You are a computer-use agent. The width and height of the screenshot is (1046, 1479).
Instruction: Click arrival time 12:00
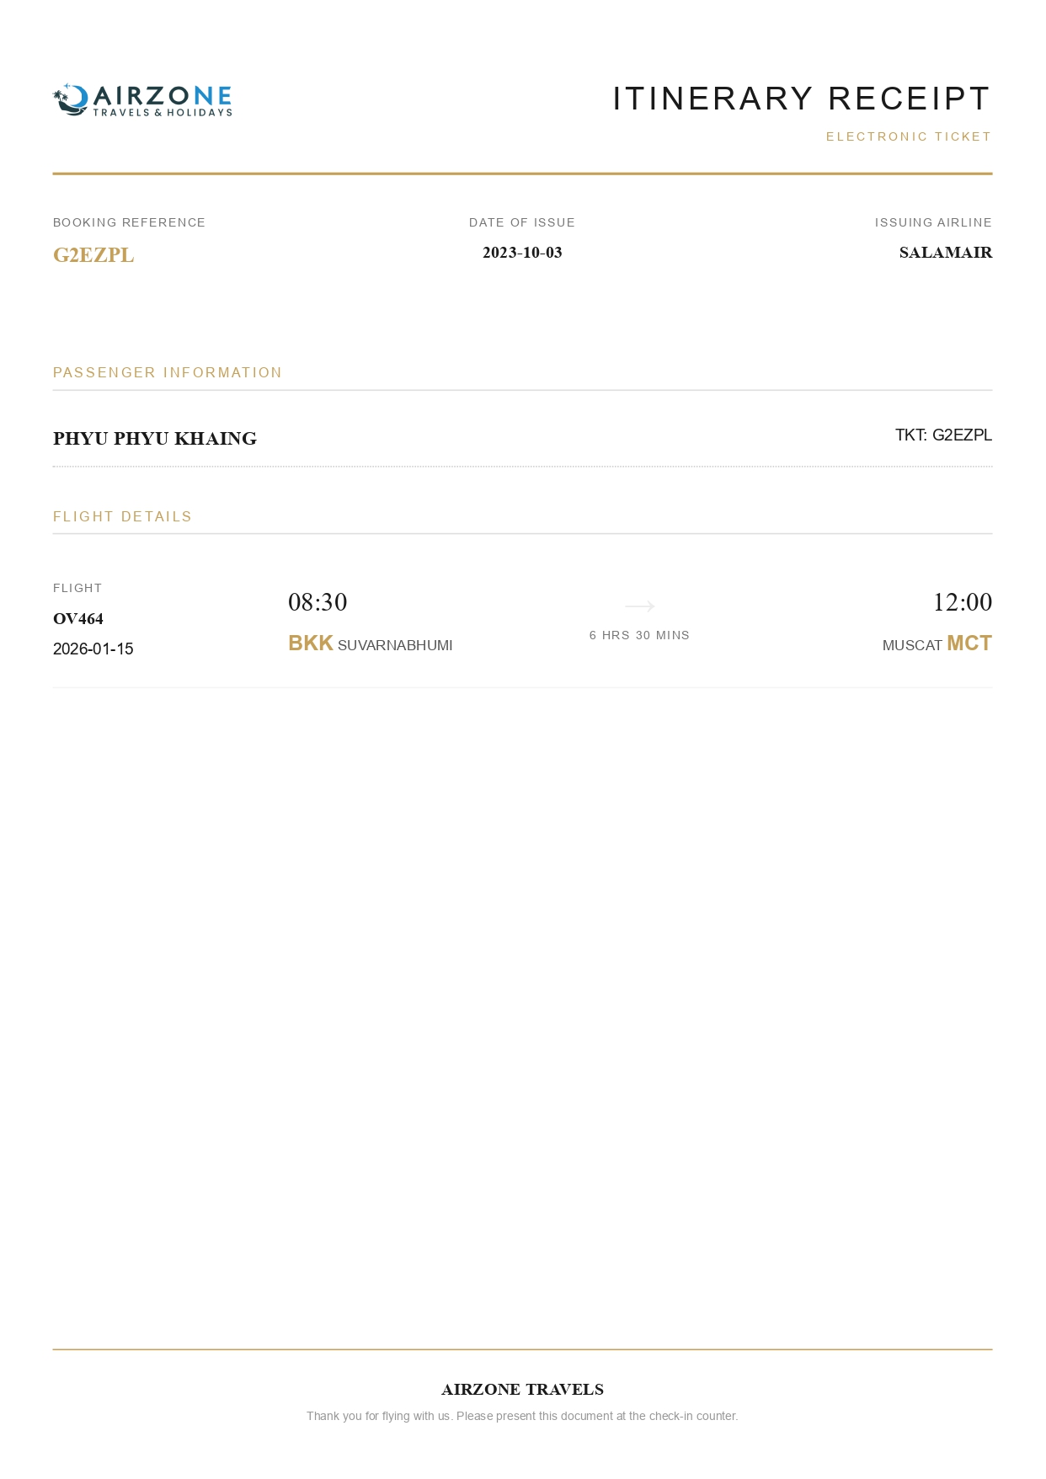(962, 602)
